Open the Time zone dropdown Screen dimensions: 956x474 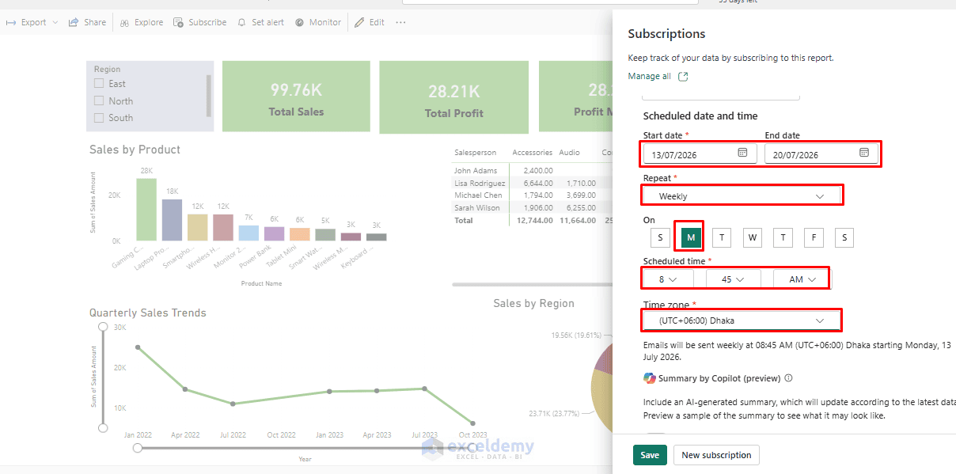[x=742, y=320]
